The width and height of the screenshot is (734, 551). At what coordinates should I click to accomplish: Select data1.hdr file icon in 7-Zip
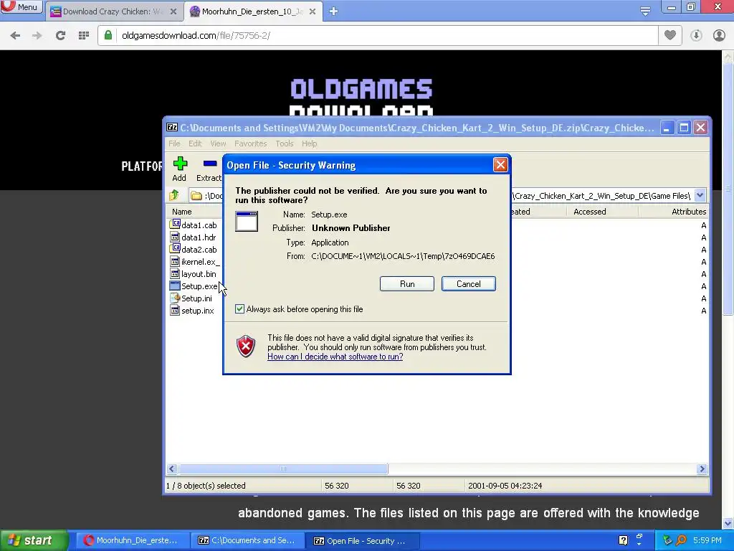(x=175, y=237)
